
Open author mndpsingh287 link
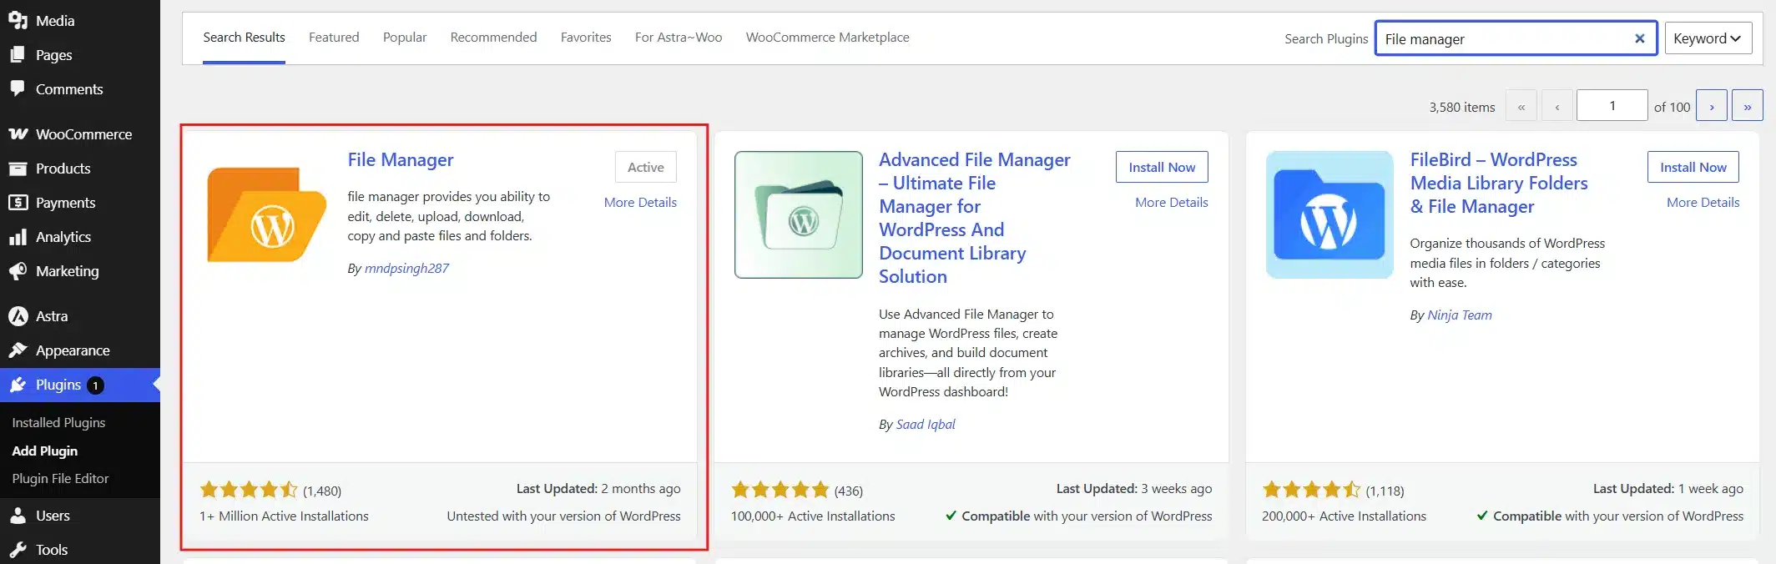pos(406,268)
